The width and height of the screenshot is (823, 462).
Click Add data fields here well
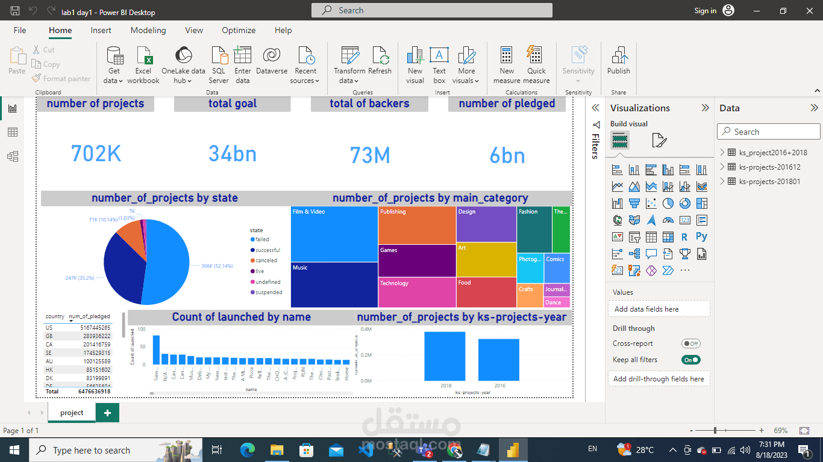coord(659,309)
